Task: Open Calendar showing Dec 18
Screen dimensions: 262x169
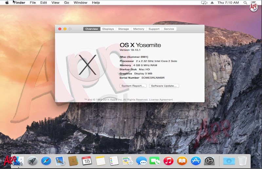Action: point(87,161)
